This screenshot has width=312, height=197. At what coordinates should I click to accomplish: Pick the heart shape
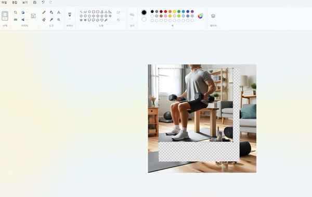(102, 20)
